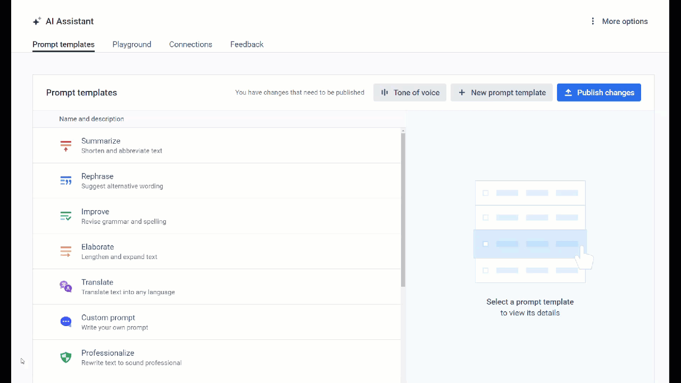Click the sound-bars icon in Tone of voice

[385, 93]
